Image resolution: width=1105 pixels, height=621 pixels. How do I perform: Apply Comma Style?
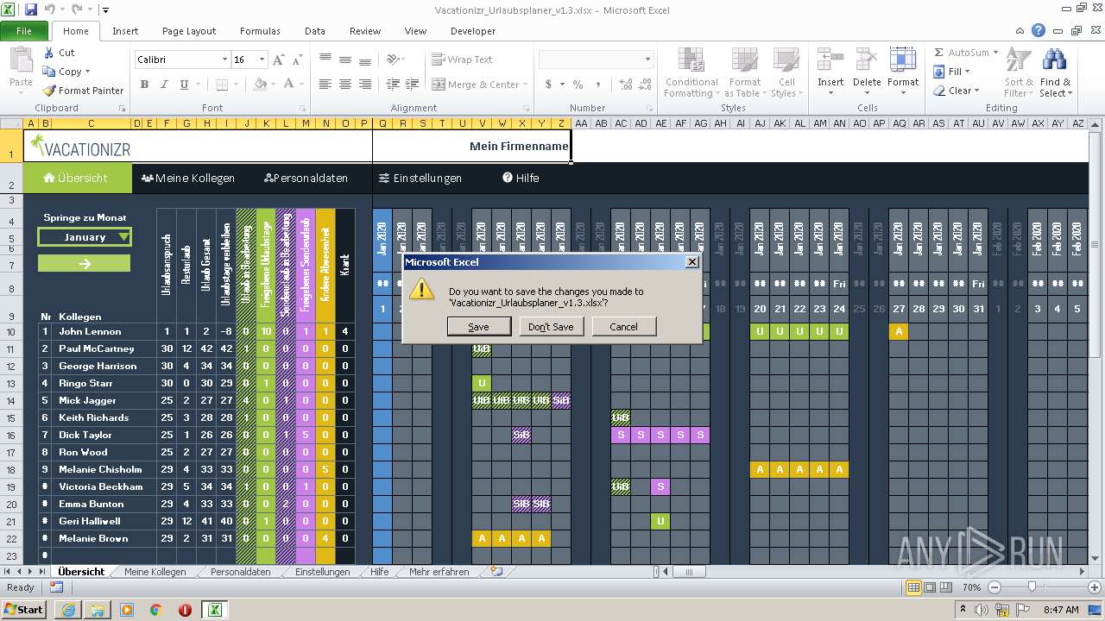[x=597, y=85]
